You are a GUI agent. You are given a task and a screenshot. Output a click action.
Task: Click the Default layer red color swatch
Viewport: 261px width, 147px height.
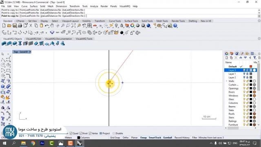coord(251,67)
